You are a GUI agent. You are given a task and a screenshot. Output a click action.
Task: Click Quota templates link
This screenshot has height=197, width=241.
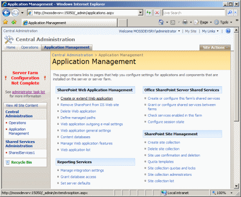161,162
